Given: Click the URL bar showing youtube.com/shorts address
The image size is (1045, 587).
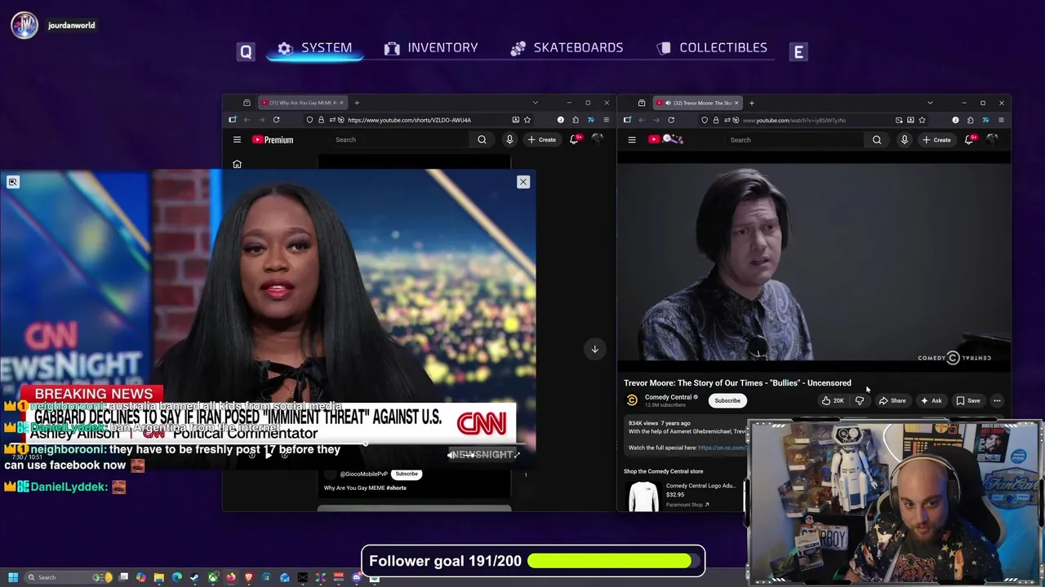Looking at the screenshot, I should coord(408,120).
